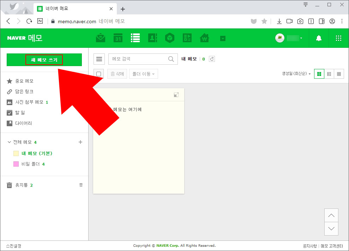The image size is (349, 251).
Task: Open the browser profile account icon
Action: click(x=332, y=21)
